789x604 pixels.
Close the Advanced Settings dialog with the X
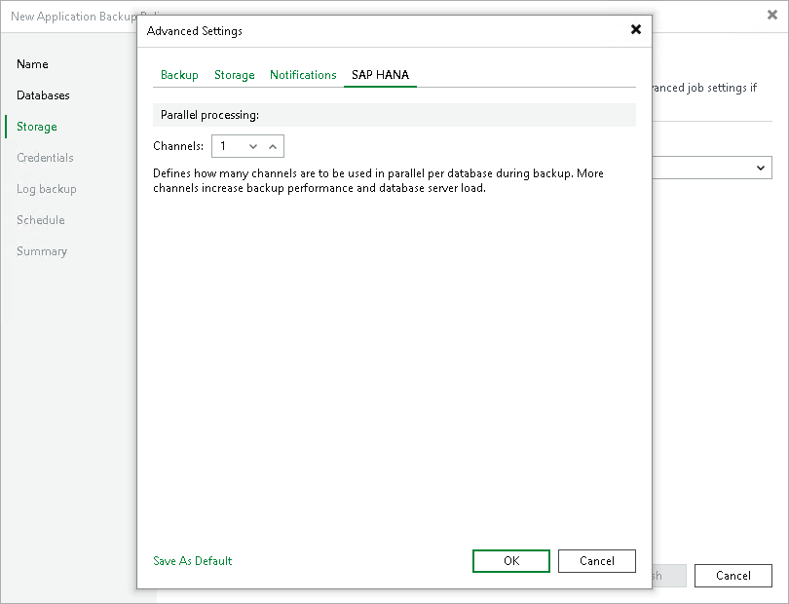(636, 29)
